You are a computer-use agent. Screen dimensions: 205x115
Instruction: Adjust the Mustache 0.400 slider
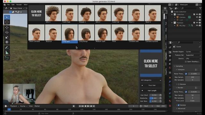point(154,98)
